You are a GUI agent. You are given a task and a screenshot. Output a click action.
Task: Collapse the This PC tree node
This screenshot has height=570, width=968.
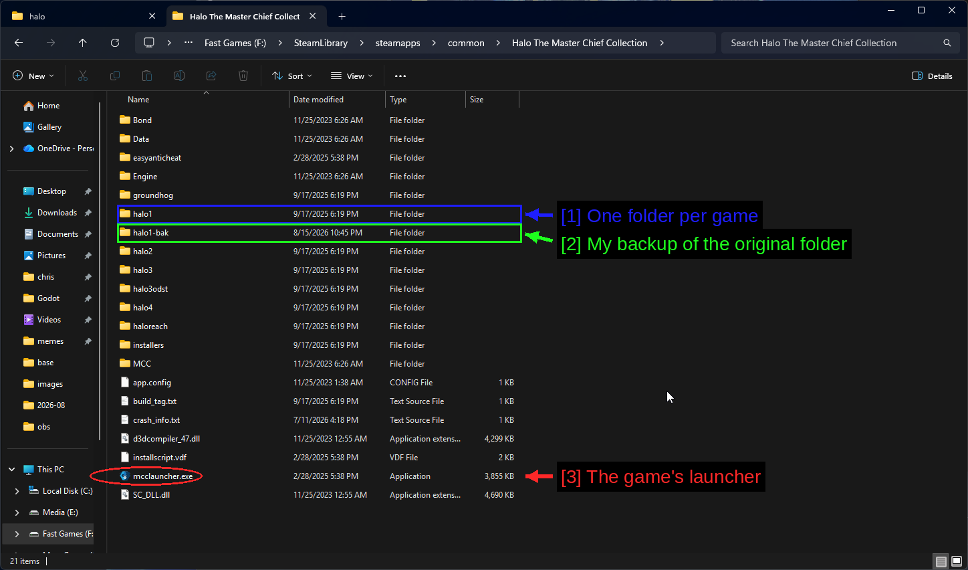pyautogui.click(x=11, y=470)
